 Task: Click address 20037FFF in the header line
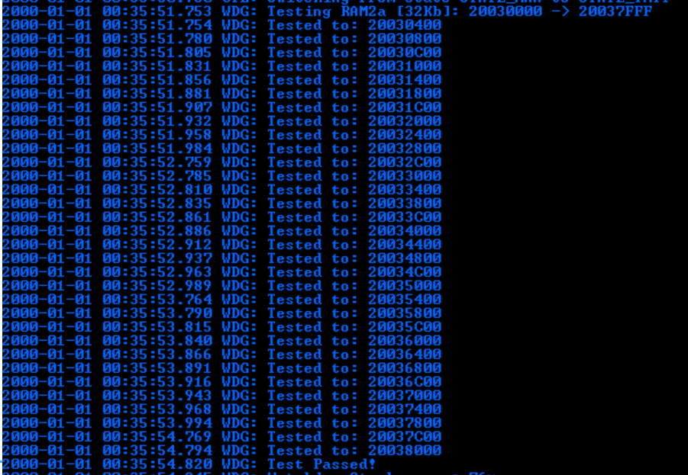click(615, 11)
